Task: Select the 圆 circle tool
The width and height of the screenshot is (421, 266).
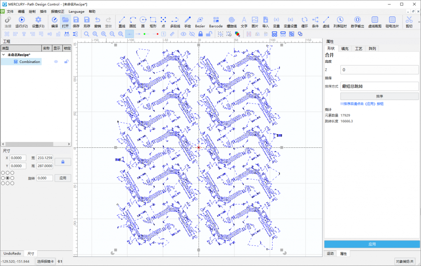Action: coord(143,20)
